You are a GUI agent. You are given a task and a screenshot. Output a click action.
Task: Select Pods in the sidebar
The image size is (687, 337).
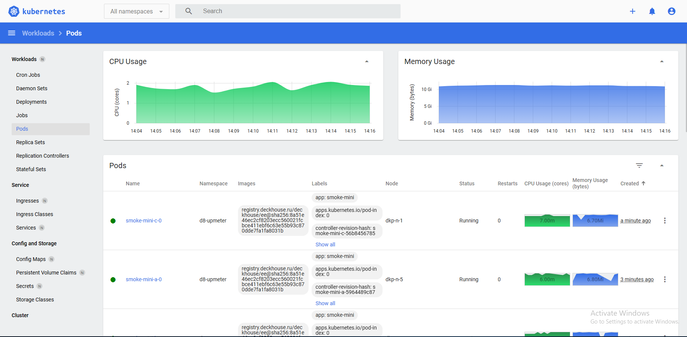51,129
